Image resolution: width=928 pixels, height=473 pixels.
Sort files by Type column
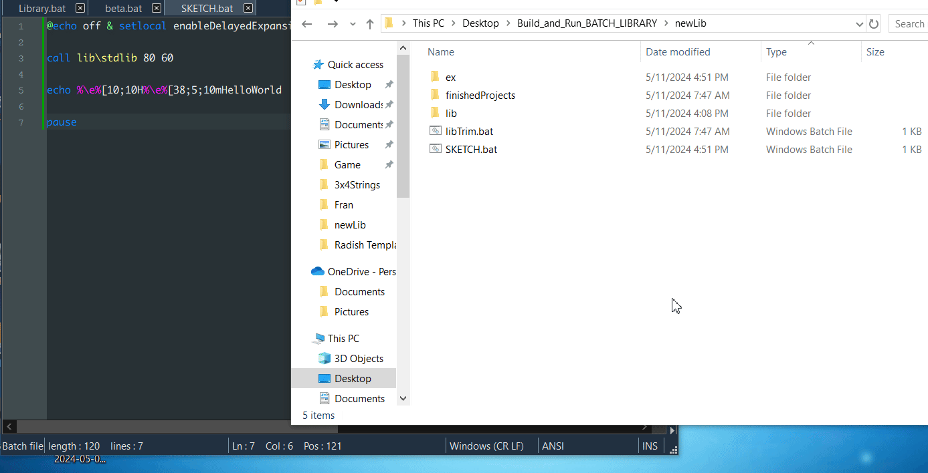[x=776, y=52]
